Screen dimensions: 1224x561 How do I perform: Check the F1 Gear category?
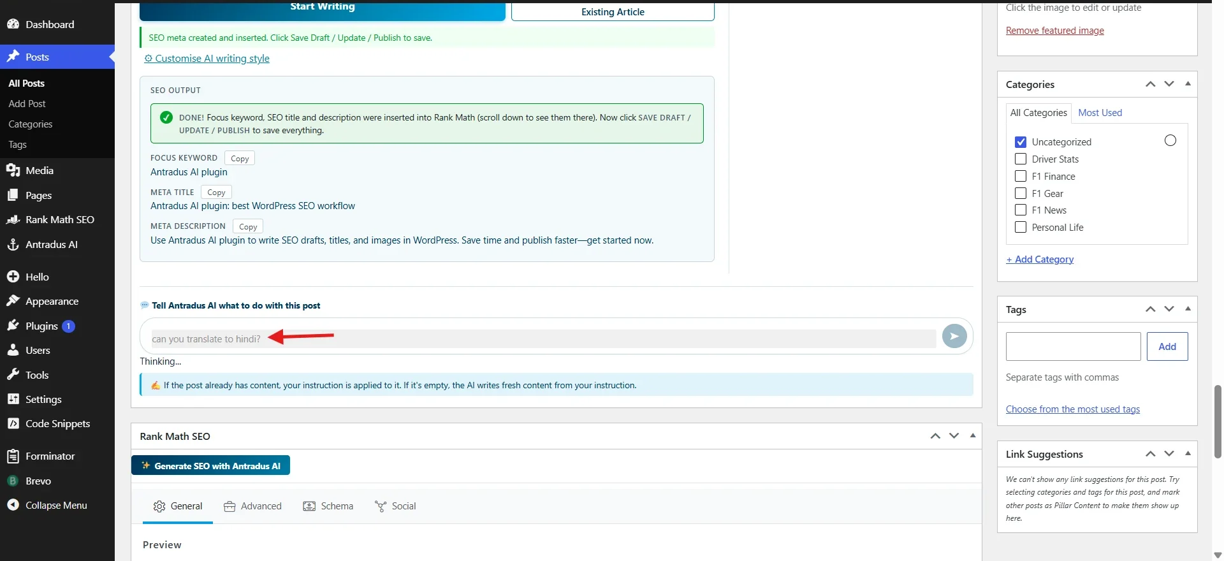point(1021,193)
